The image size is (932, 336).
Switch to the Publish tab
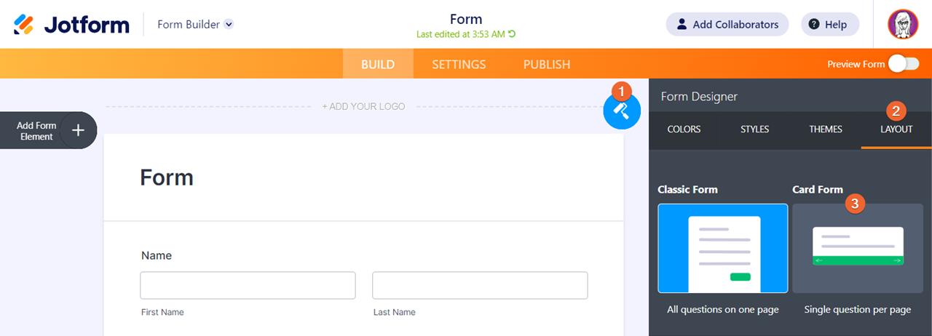click(x=547, y=64)
